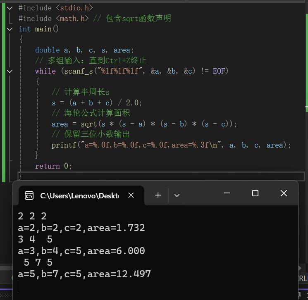Click terminal output 'area=12.497' line
This screenshot has width=308, height=300.
coord(84,274)
